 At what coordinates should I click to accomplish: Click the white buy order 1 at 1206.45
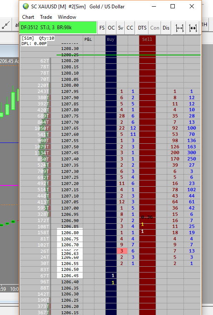(113, 276)
